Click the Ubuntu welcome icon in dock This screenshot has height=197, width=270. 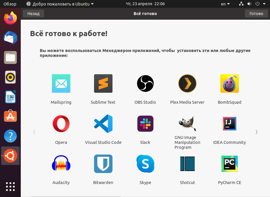click(x=10, y=156)
